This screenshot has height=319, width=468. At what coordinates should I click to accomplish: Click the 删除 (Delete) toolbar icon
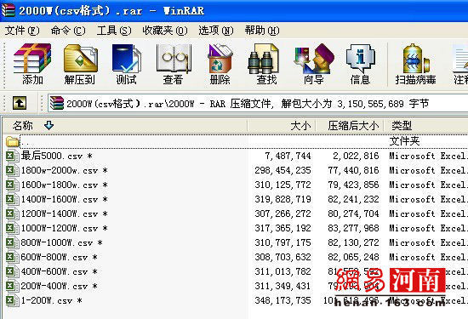click(x=220, y=59)
